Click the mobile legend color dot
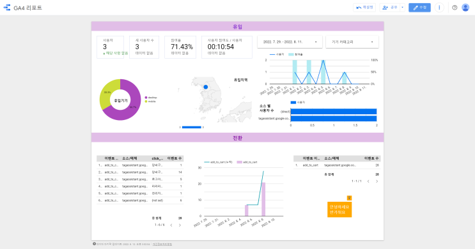475x249 pixels. [x=146, y=102]
